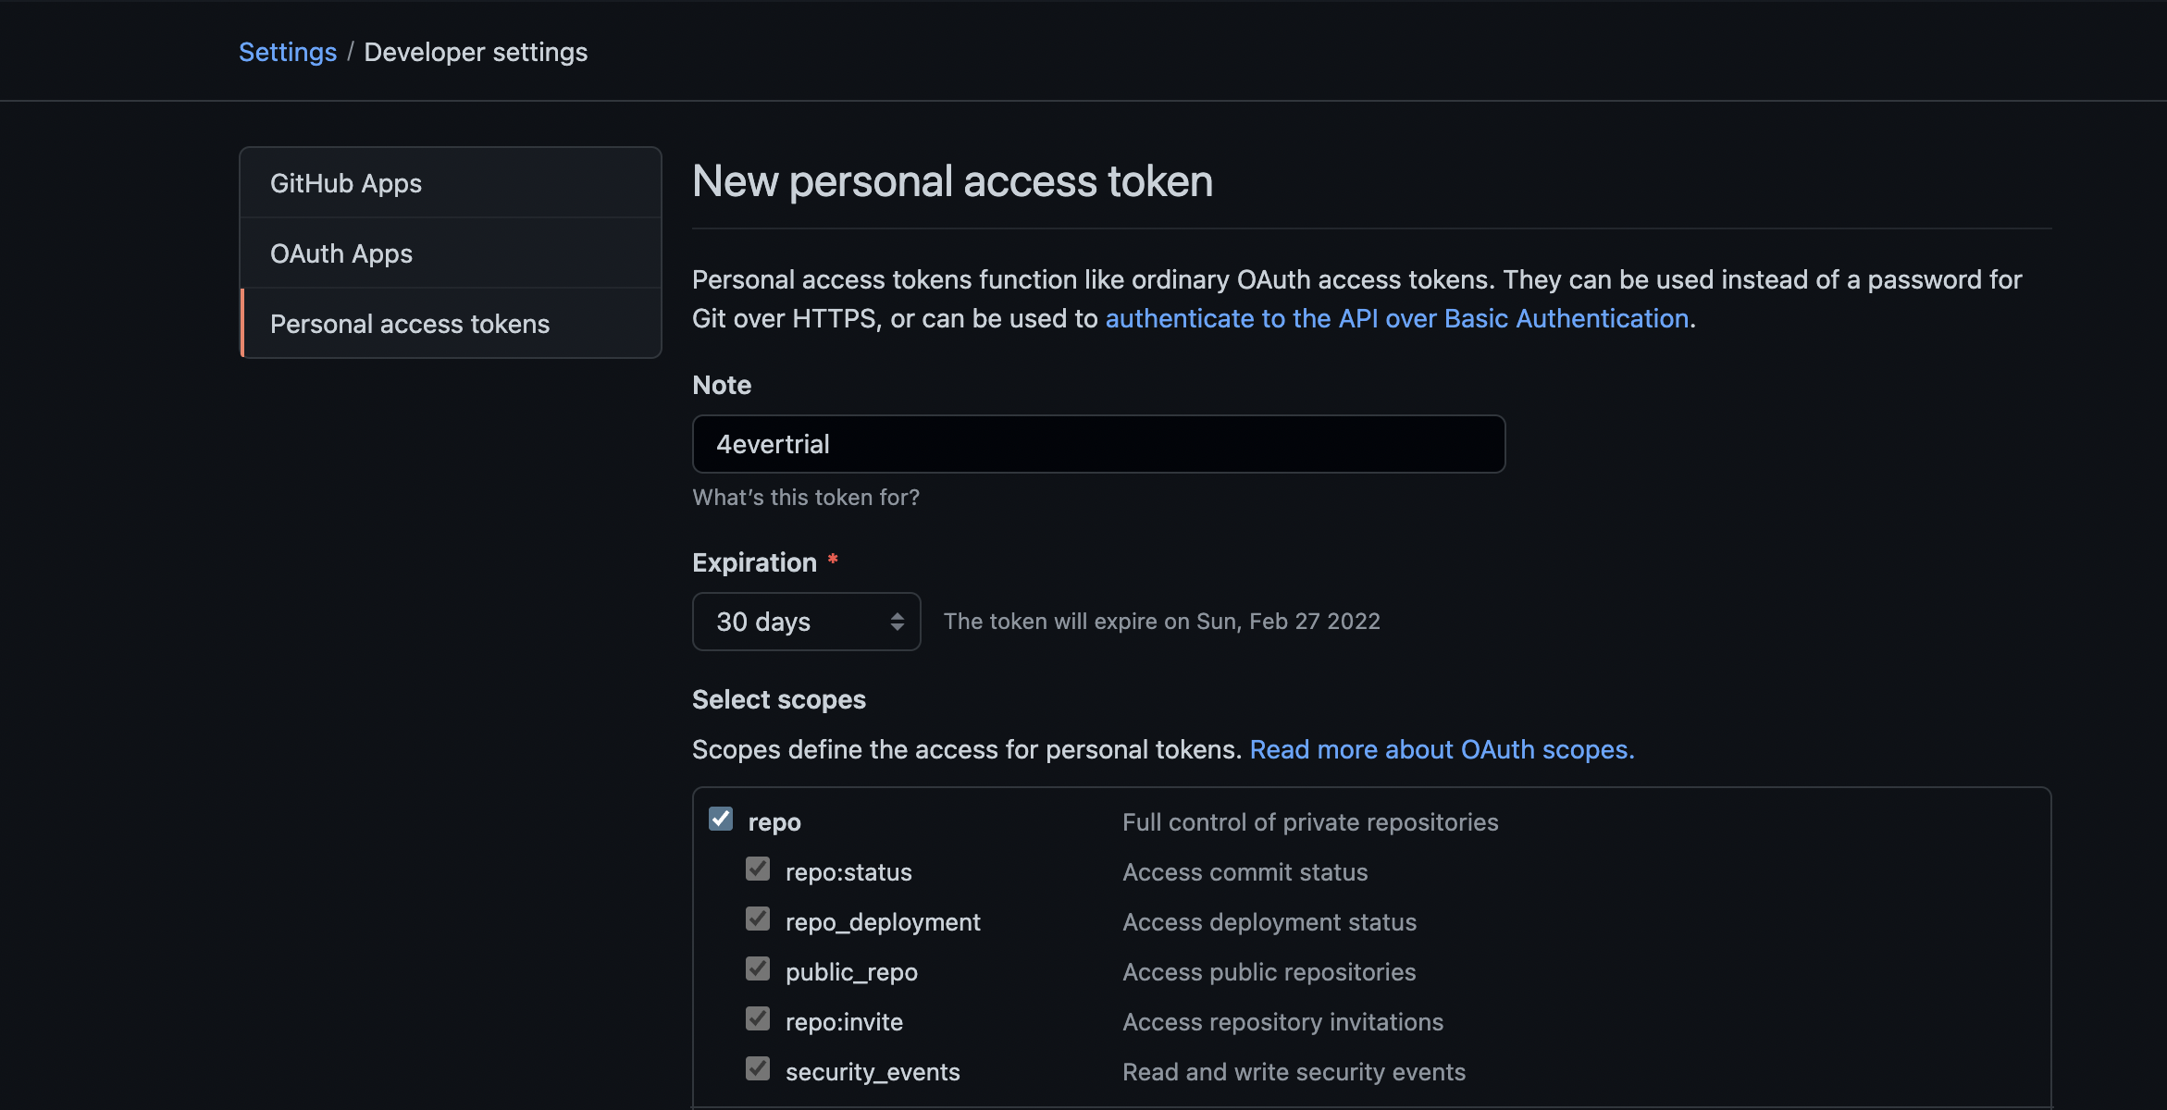Click the expiration dropdown arrows icon

tap(897, 622)
